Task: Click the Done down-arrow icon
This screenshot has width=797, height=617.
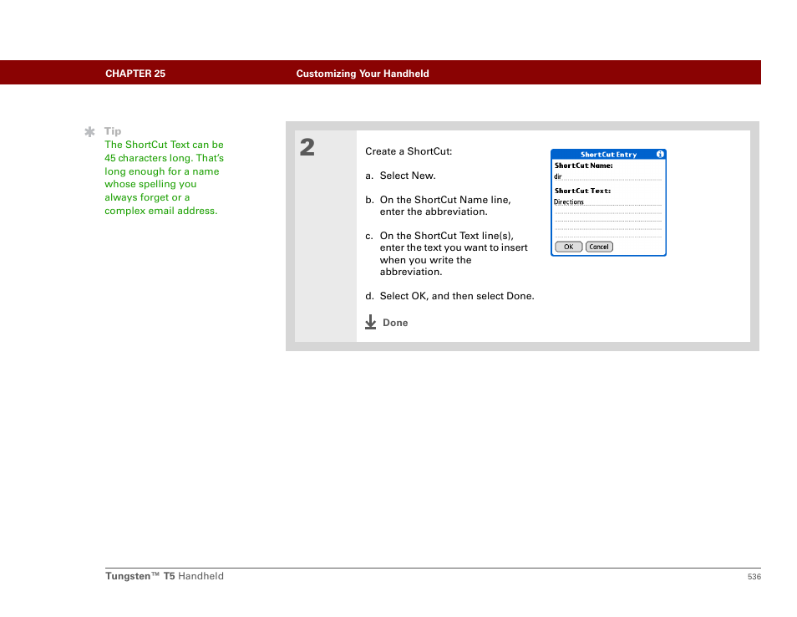Action: coord(371,322)
